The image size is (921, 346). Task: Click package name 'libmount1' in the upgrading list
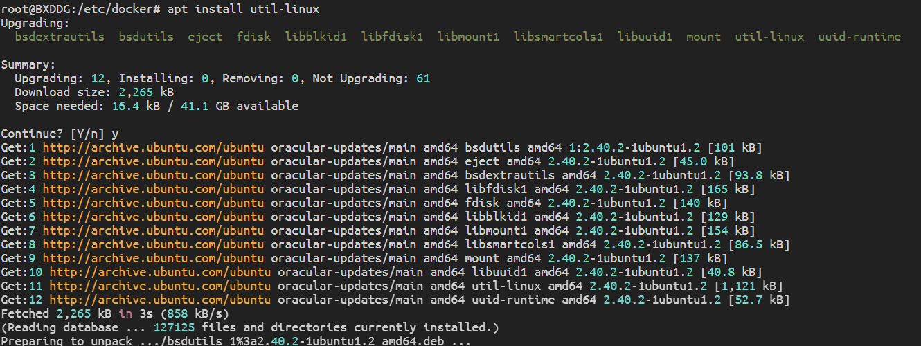(468, 37)
